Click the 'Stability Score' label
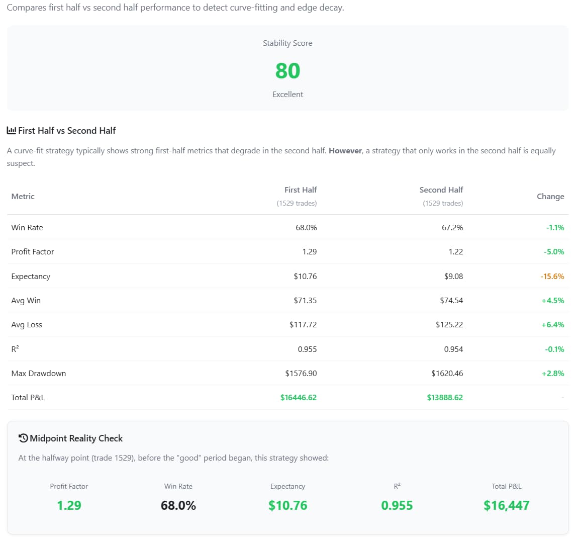Image resolution: width=576 pixels, height=541 pixels. (287, 43)
